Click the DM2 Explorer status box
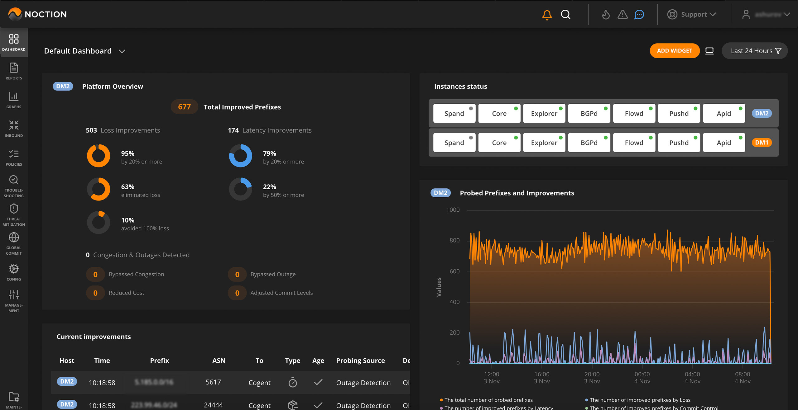Viewport: 798px width, 410px height. pyautogui.click(x=544, y=113)
